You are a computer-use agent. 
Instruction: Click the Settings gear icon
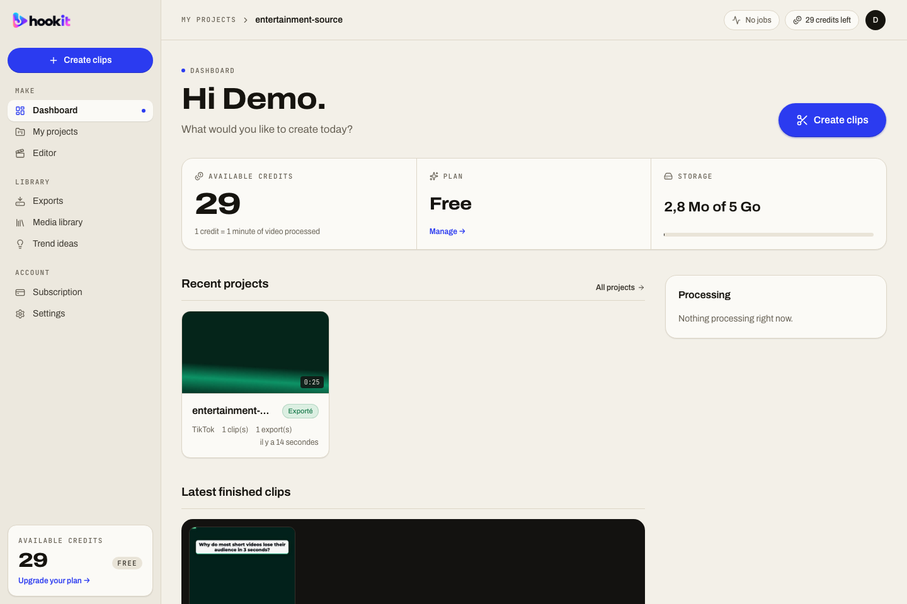point(20,314)
